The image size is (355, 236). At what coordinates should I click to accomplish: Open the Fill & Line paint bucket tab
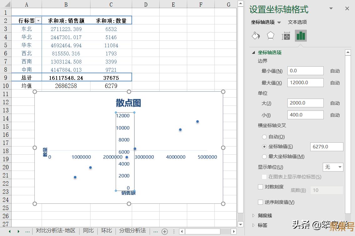click(x=256, y=36)
